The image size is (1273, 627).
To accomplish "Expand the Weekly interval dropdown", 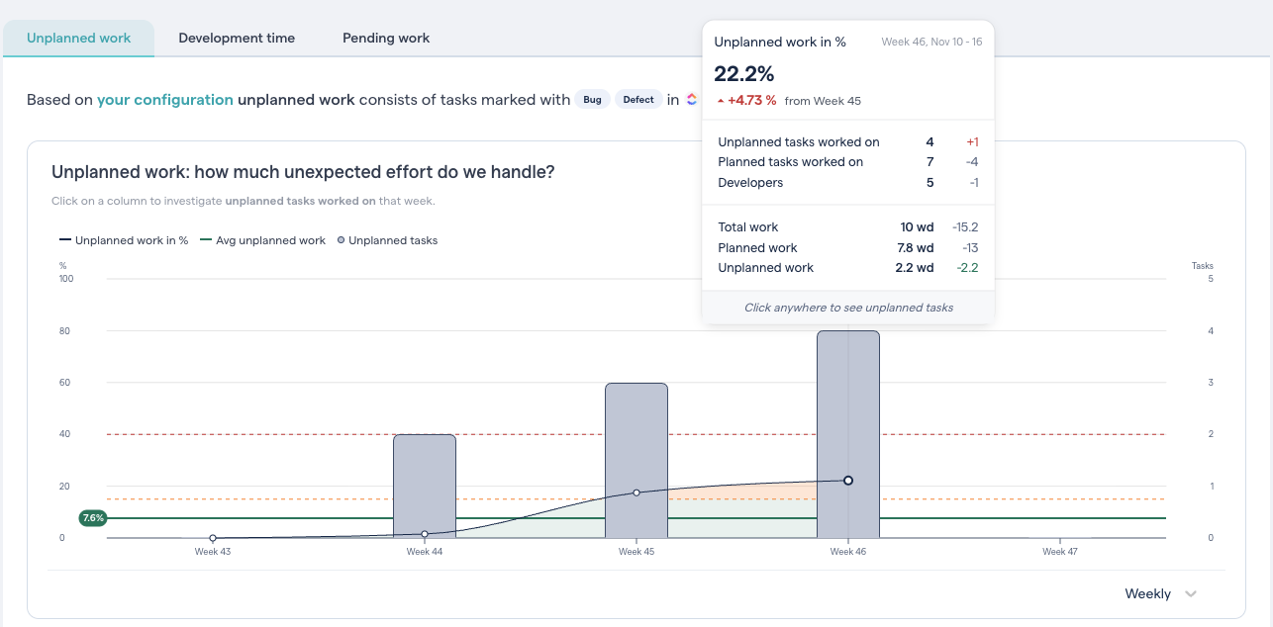I will pos(1159,593).
